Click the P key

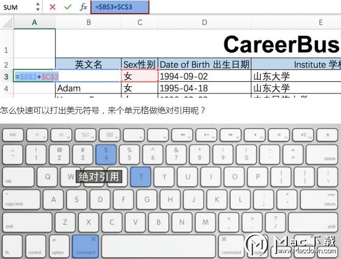[x=258, y=177]
